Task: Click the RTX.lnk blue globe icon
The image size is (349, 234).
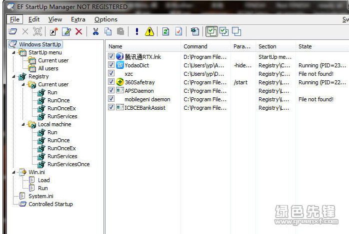Action: click(x=119, y=56)
